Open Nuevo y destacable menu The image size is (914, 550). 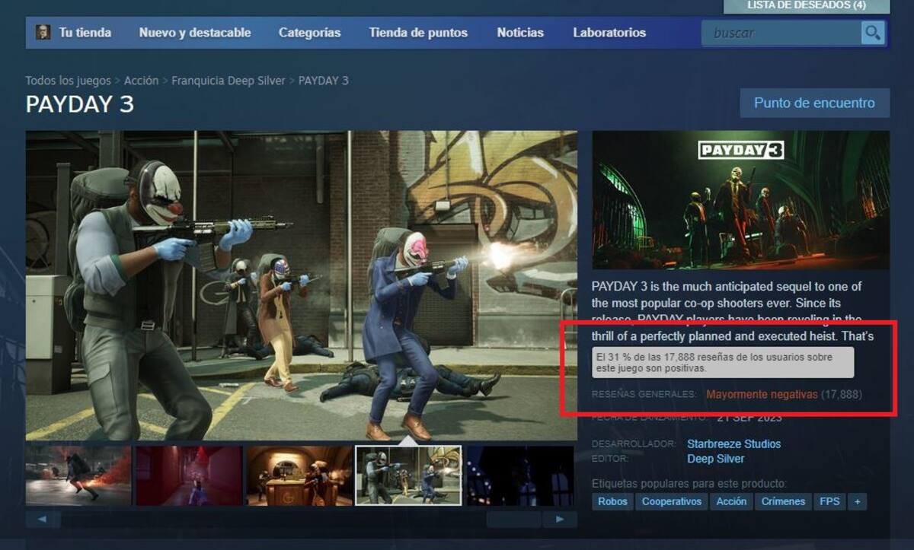pos(195,33)
